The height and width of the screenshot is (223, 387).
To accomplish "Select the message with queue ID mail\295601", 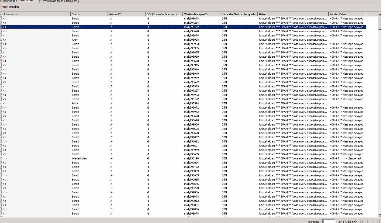I will [183, 146].
